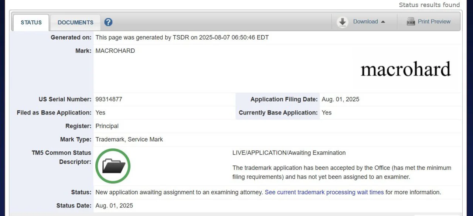This screenshot has height=216, width=473.
Task: Click the Mark Type value Trademark, Service Mark
Action: 129,139
